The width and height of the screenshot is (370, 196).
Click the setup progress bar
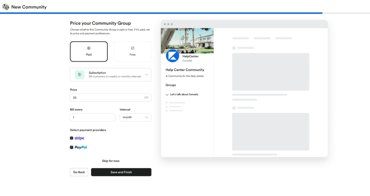coord(185,13)
